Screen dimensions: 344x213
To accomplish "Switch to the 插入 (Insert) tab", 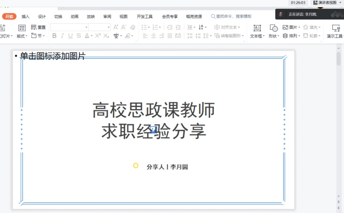I will (x=25, y=16).
